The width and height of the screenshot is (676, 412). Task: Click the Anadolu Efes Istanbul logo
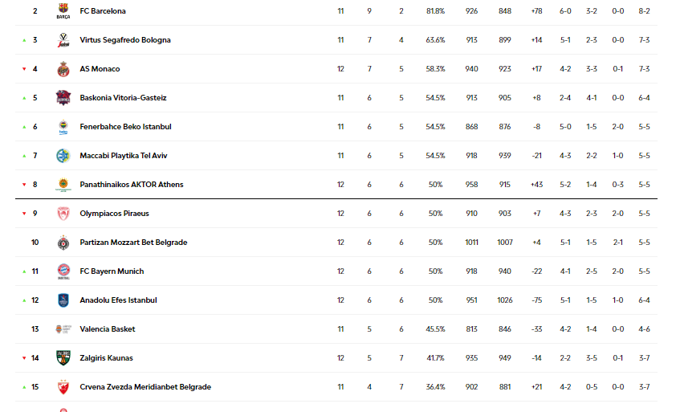click(x=63, y=300)
